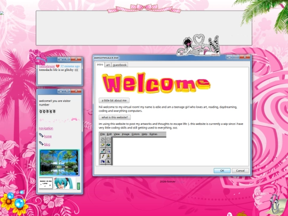Click the broken heart icon in chat post

(58, 66)
